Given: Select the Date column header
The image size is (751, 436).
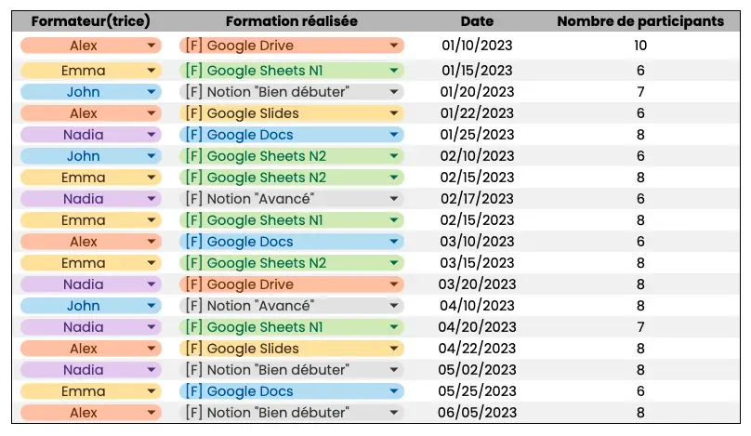Looking at the screenshot, I should click(x=477, y=21).
